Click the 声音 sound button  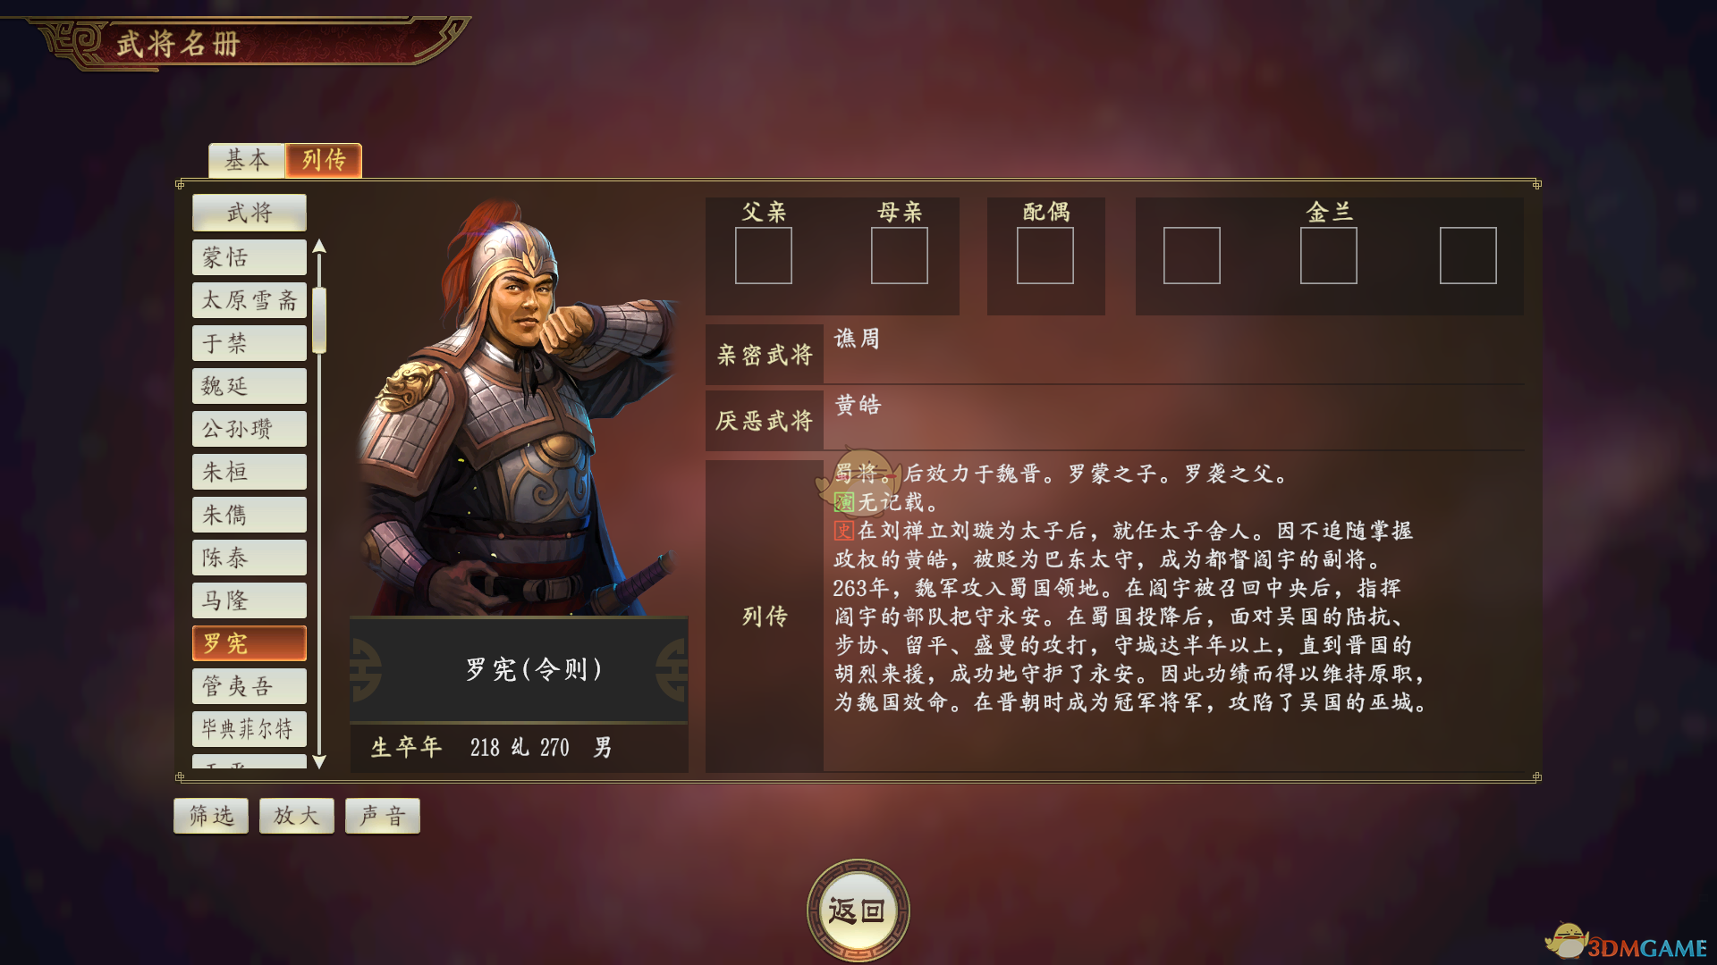pos(383,816)
